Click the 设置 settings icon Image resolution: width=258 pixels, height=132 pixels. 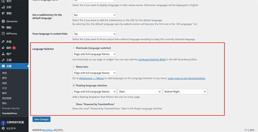pos(3,66)
